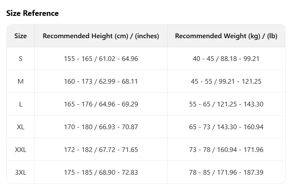
Task: Click weight cell 73 - 78 for XXL
Action: coord(226,150)
